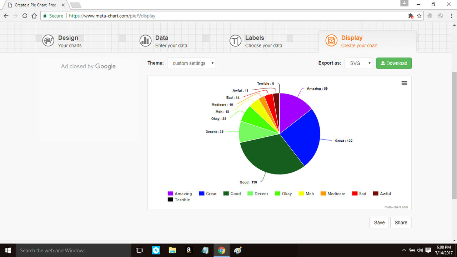Toggle Great series in legend
457x257 pixels.
[x=208, y=193]
